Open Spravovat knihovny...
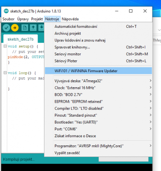 coord(98,47)
